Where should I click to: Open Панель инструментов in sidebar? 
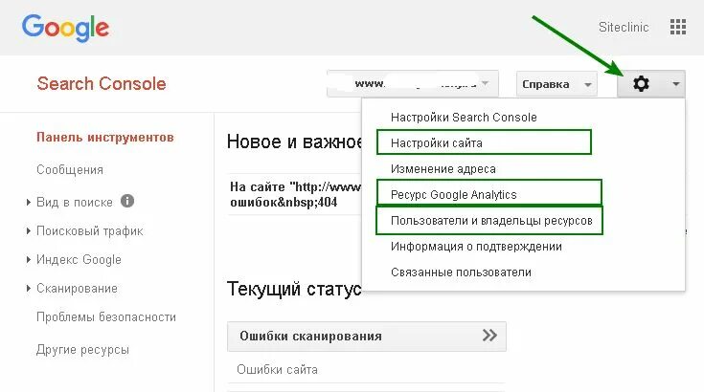(105, 137)
